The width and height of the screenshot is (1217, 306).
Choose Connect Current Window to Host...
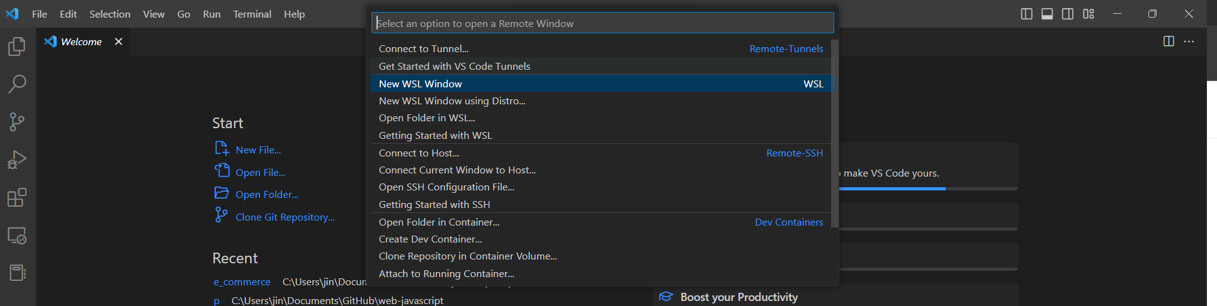(601, 170)
